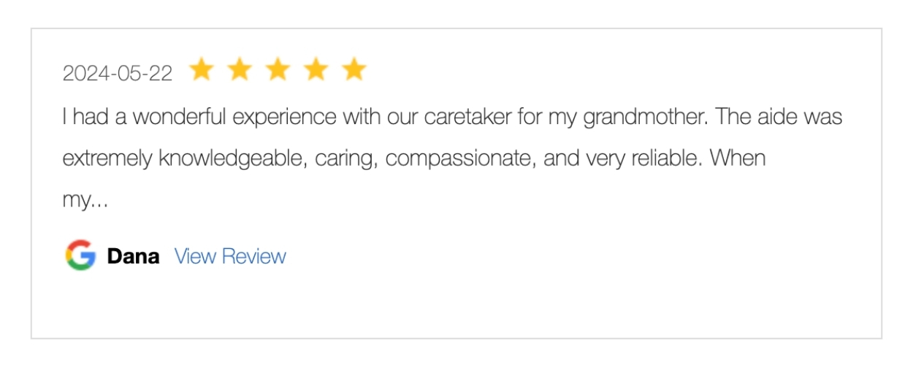Select the first gold star in rating

pos(201,70)
